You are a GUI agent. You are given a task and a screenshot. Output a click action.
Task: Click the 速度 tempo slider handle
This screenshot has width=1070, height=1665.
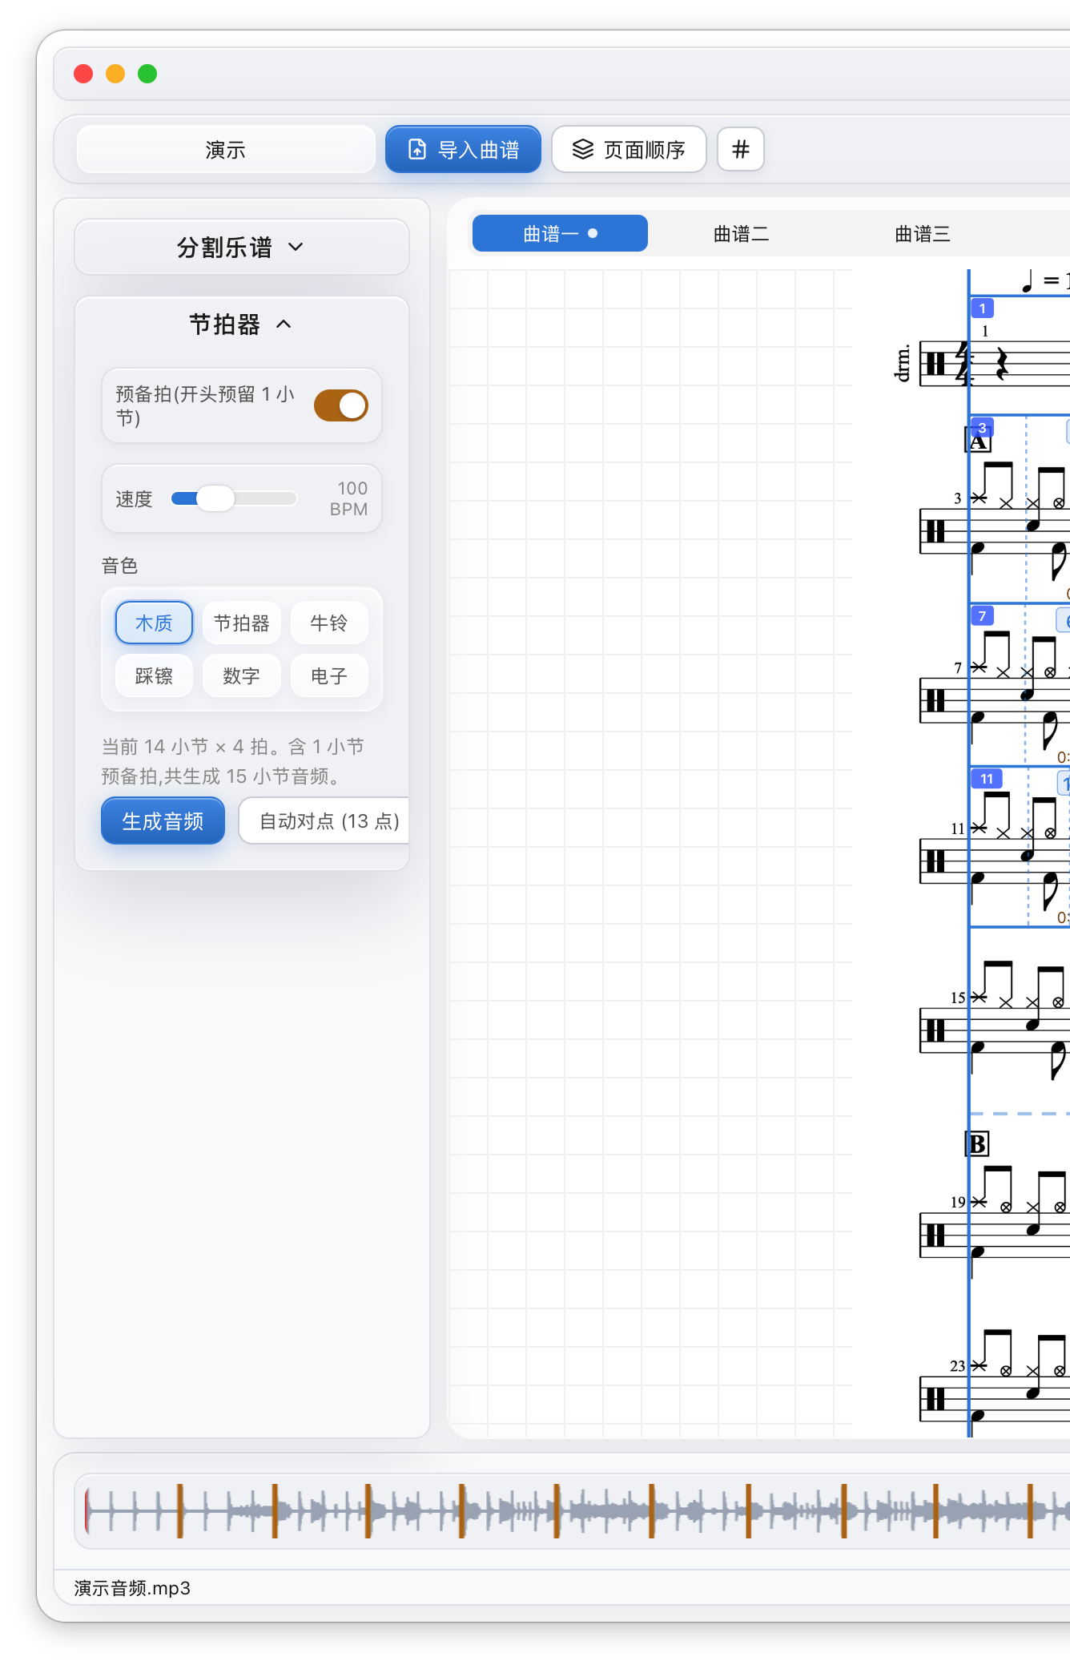(x=215, y=498)
